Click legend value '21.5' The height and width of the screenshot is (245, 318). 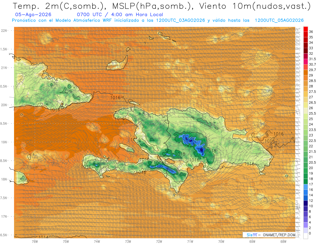[312, 151]
